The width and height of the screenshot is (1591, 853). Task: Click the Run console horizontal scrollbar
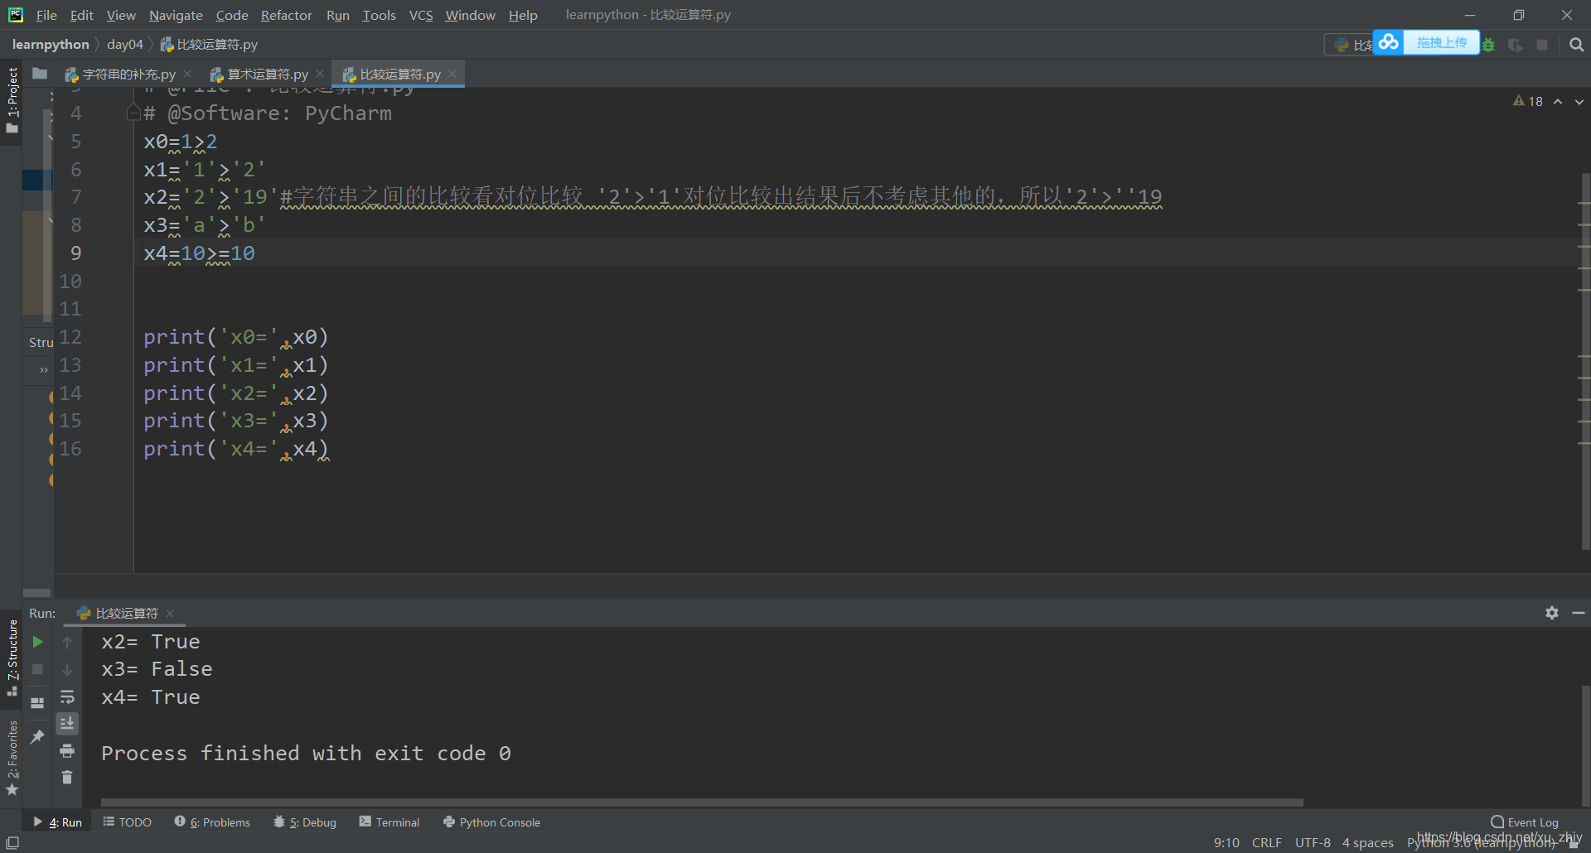click(702, 802)
